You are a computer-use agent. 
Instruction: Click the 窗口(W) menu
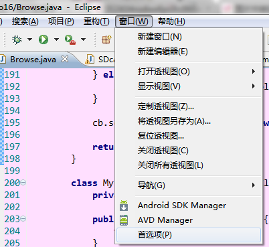pos(134,21)
